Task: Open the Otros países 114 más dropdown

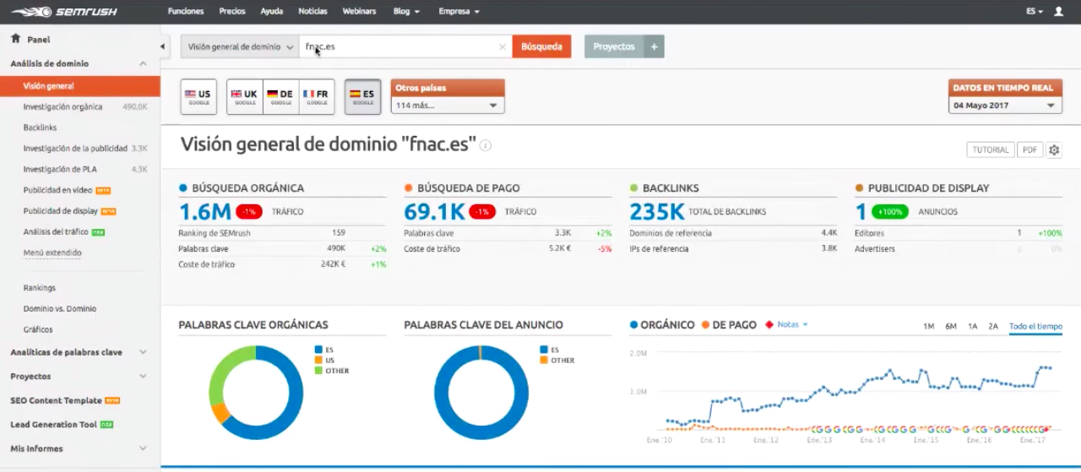Action: [448, 106]
